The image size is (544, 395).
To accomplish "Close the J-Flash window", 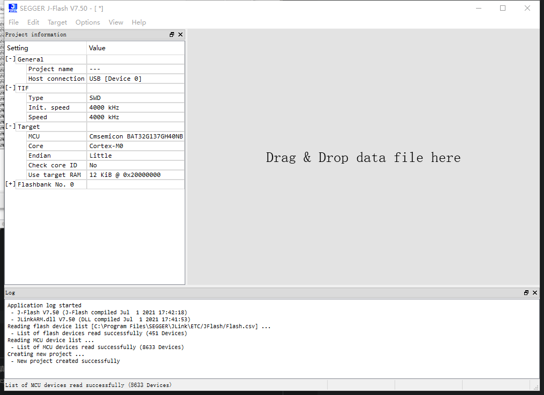I will pos(527,8).
